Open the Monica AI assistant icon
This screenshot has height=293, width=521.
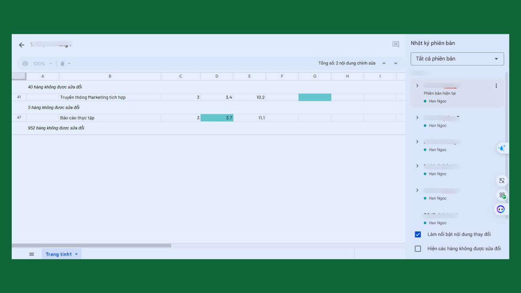point(501,209)
